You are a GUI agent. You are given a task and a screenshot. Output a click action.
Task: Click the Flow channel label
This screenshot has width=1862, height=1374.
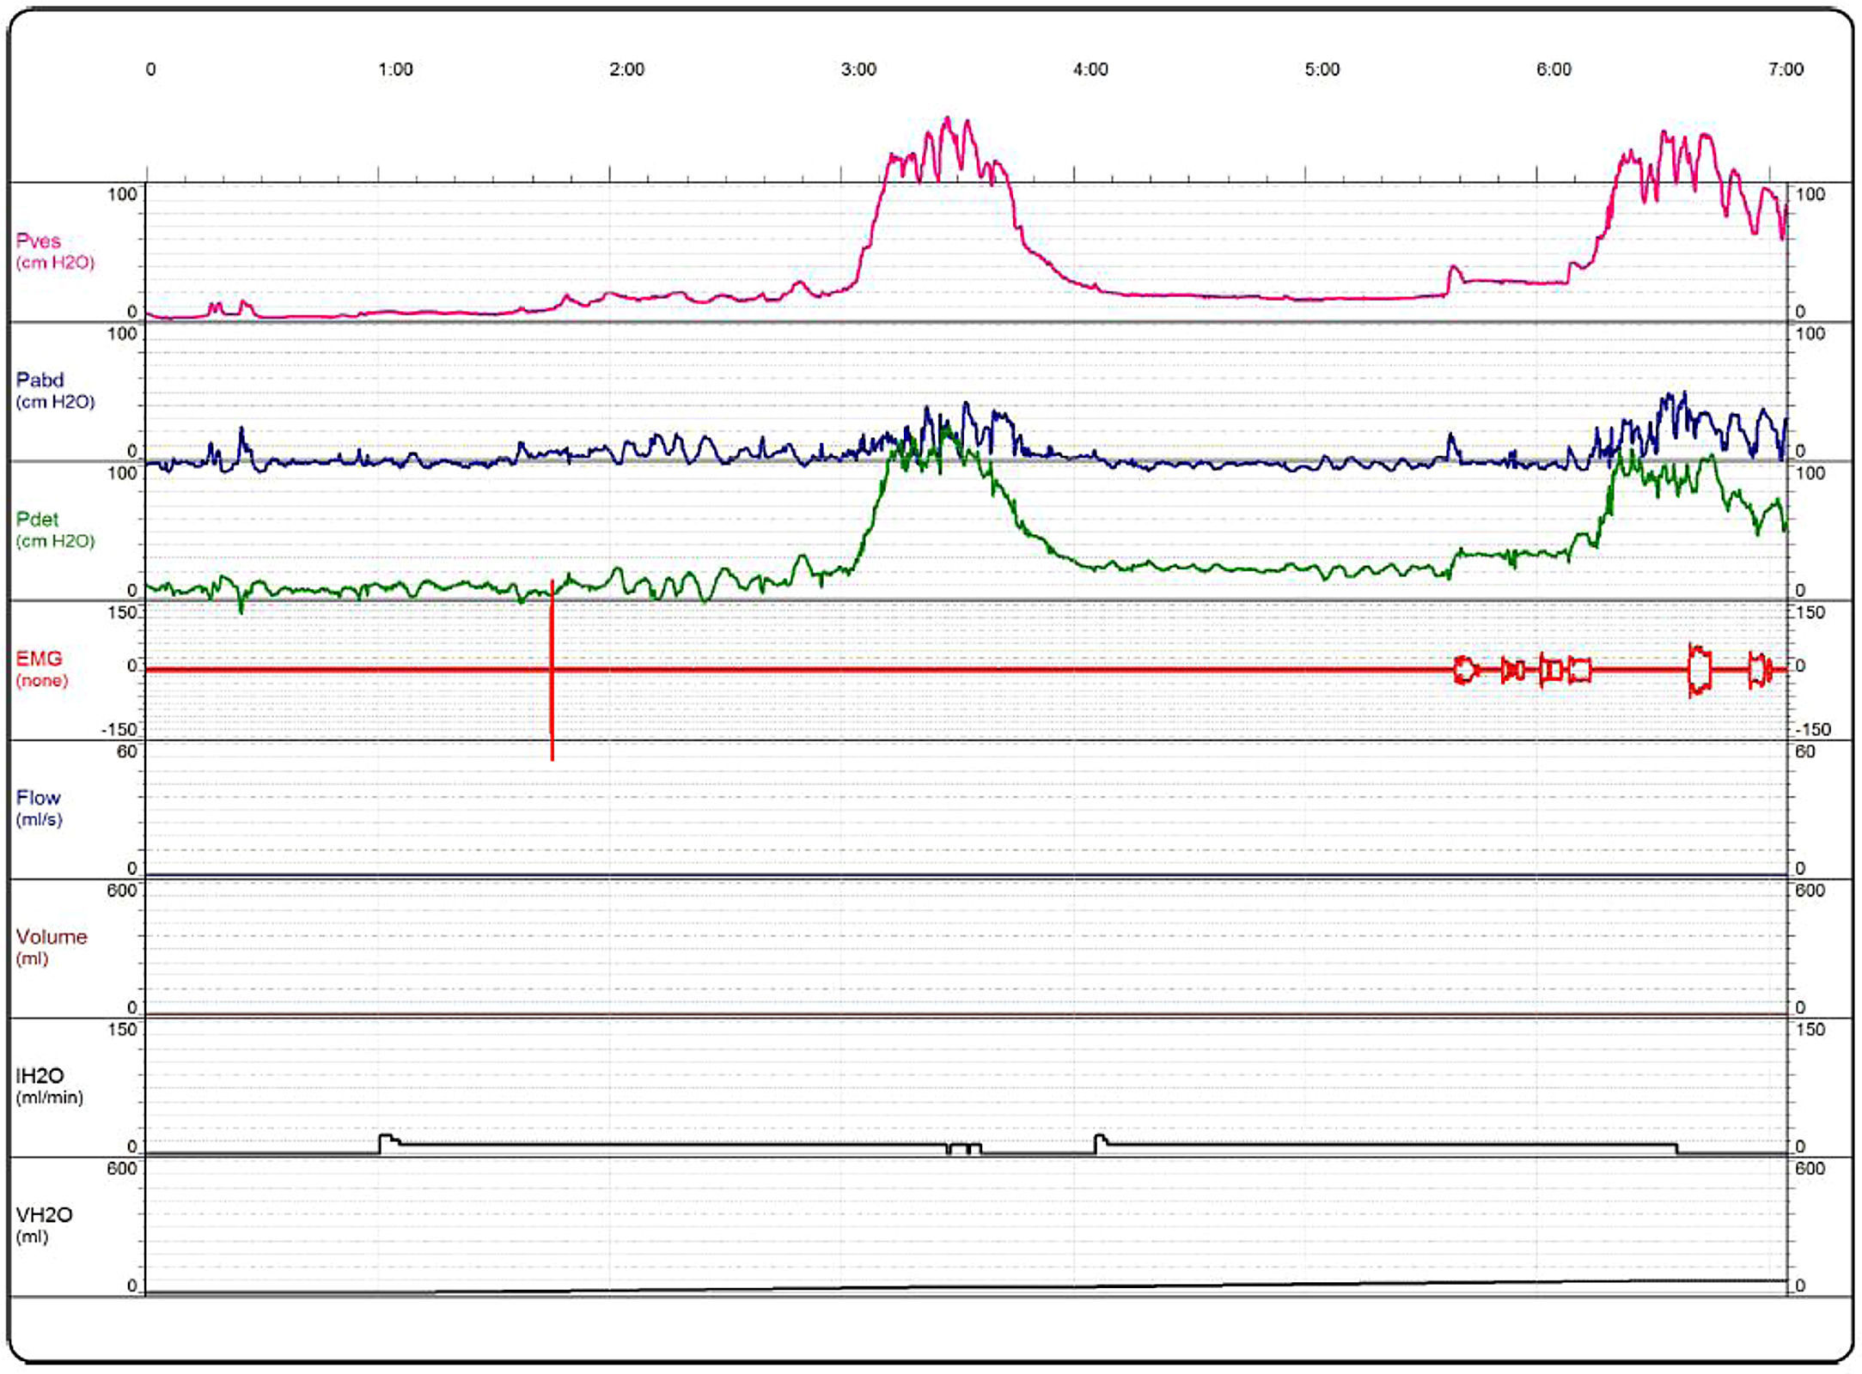pos(39,798)
